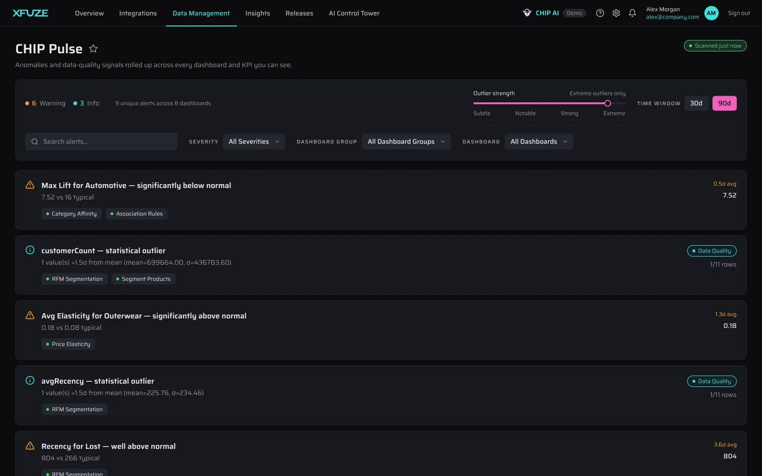Open the All Dashboards dropdown
Screen dimensions: 762x476
[x=539, y=141]
